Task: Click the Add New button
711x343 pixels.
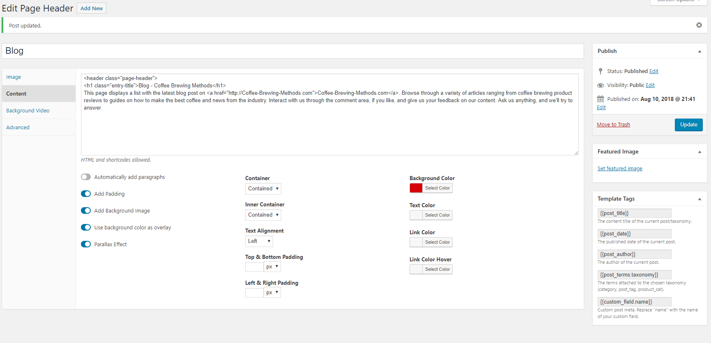Action: pos(92,8)
